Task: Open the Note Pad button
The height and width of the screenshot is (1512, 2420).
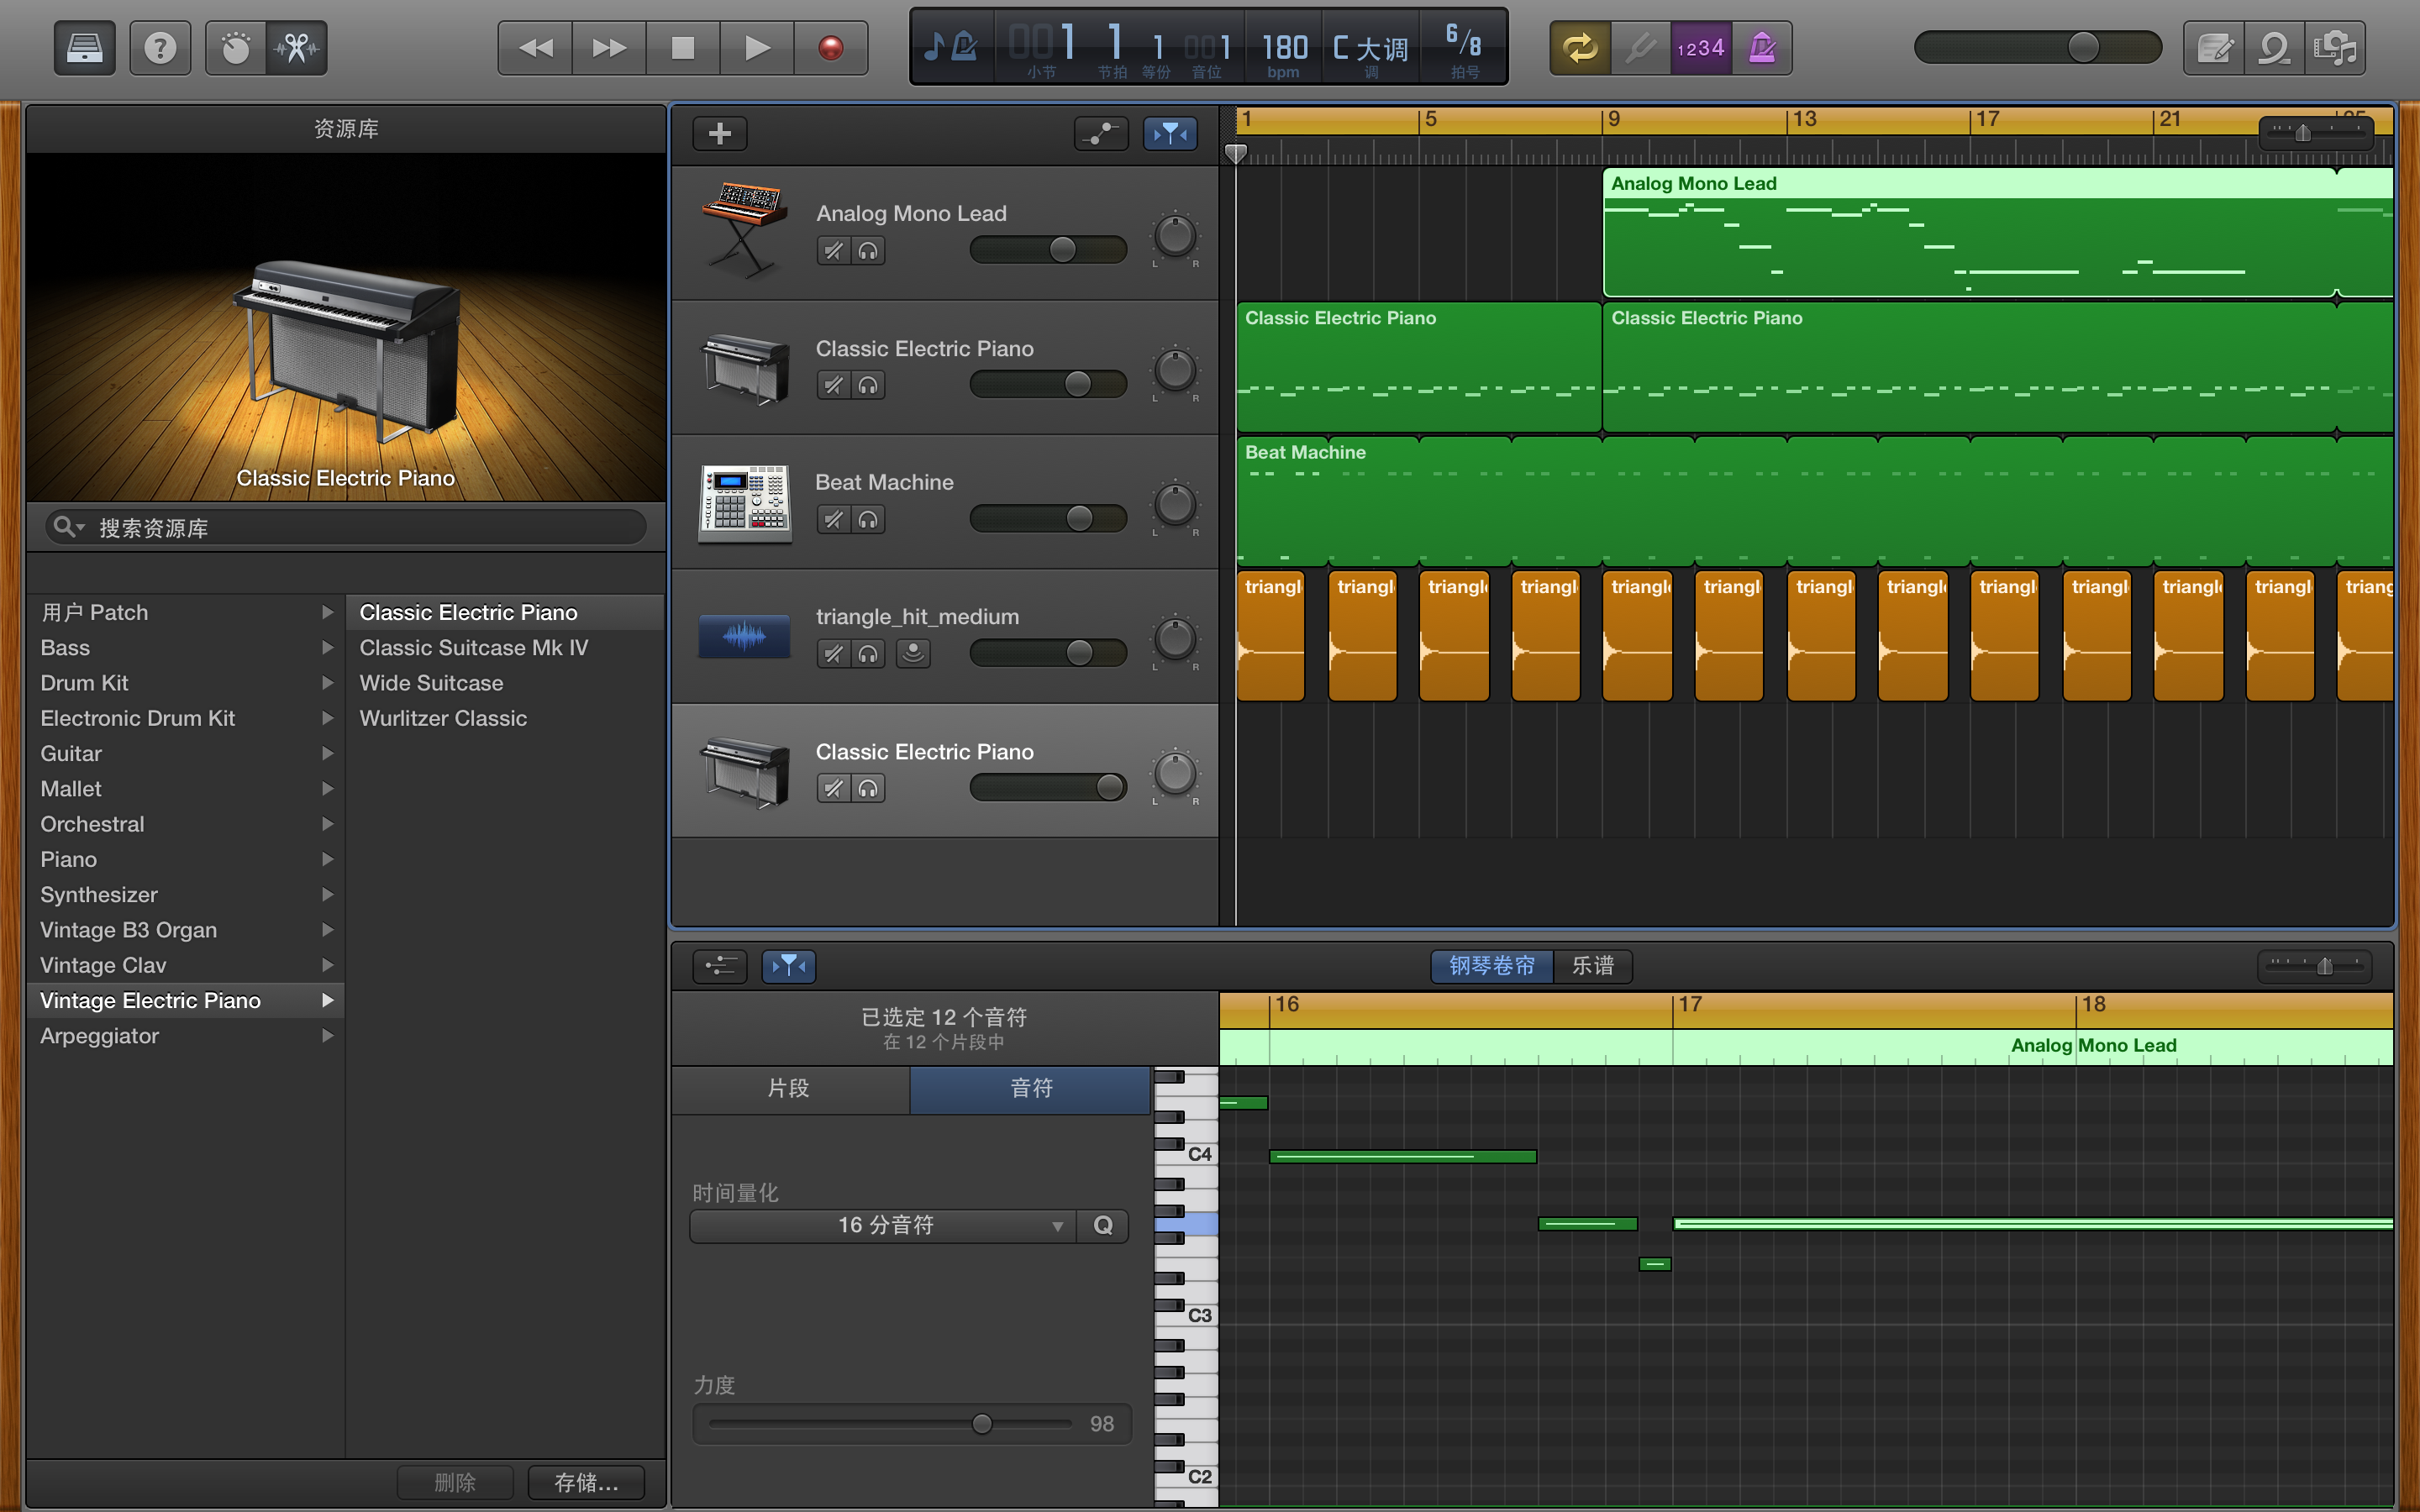Action: [2214, 47]
